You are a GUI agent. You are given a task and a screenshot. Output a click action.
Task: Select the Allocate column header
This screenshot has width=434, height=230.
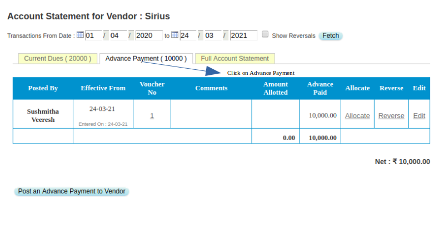coord(357,88)
